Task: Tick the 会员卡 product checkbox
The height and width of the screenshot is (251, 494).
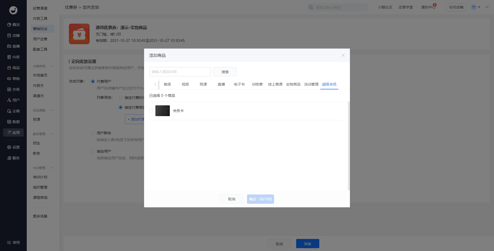Action: point(151,110)
